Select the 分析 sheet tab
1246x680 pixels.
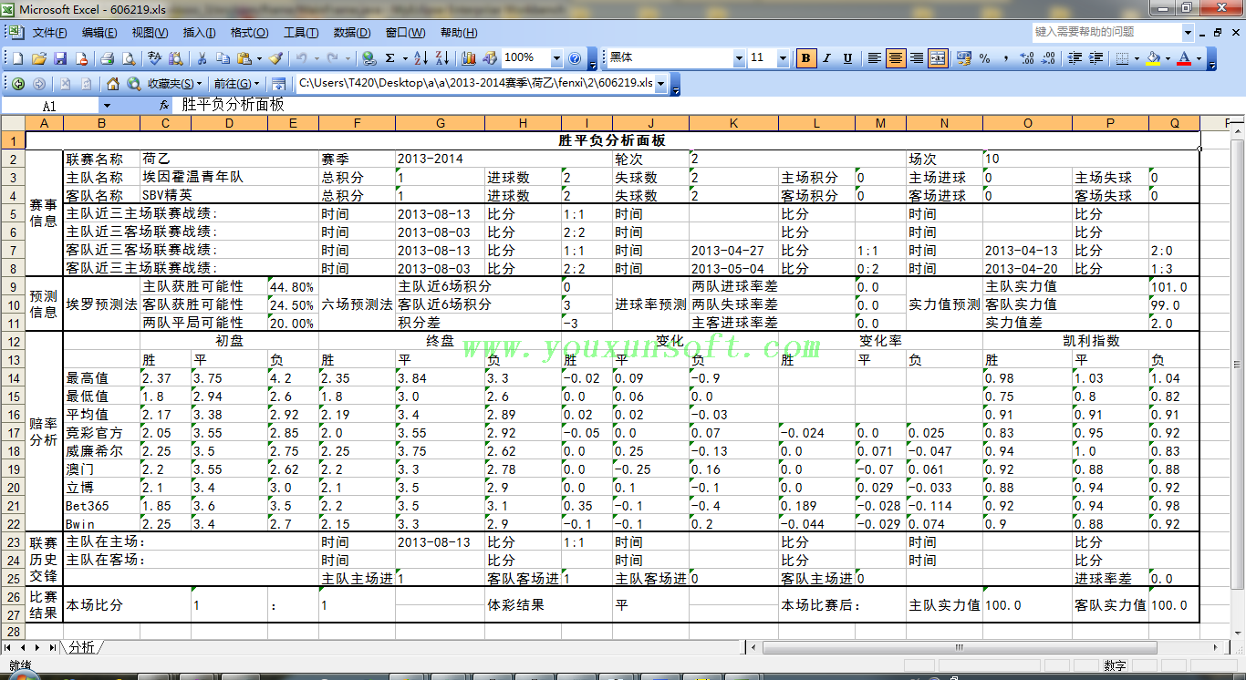coord(81,647)
